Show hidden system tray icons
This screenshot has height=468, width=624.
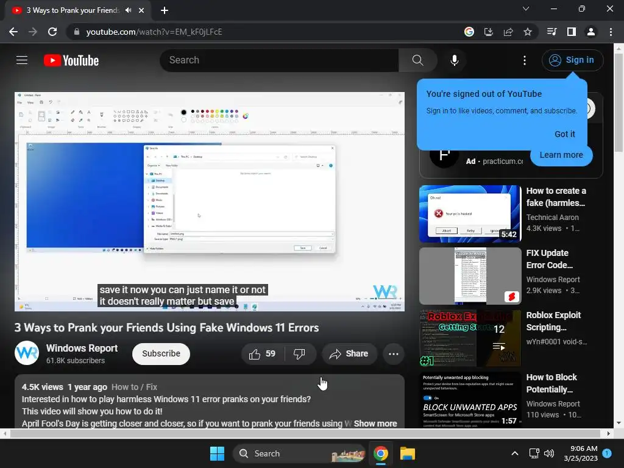514,453
